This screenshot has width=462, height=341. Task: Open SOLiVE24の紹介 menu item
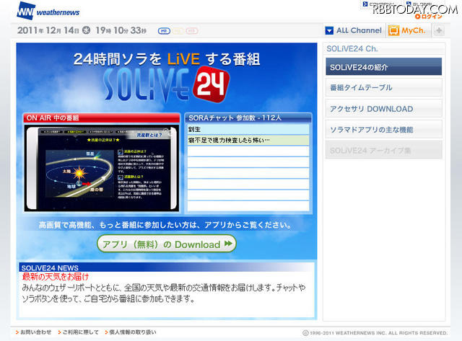point(383,67)
